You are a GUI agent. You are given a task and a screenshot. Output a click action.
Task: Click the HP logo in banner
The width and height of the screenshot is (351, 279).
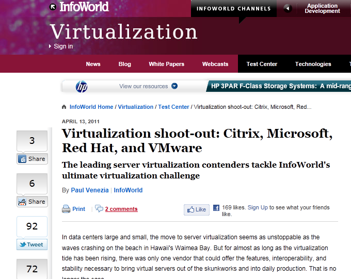coord(82,87)
